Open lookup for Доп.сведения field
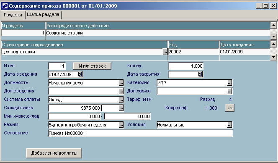This screenshot has height=163, width=278. click(121, 91)
